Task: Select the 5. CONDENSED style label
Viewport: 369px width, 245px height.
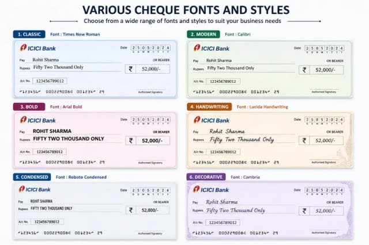Action: (x=32, y=177)
